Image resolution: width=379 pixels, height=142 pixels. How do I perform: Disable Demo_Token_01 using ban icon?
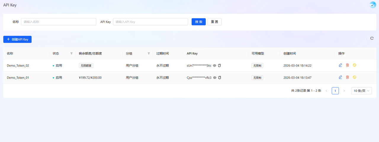point(354,77)
